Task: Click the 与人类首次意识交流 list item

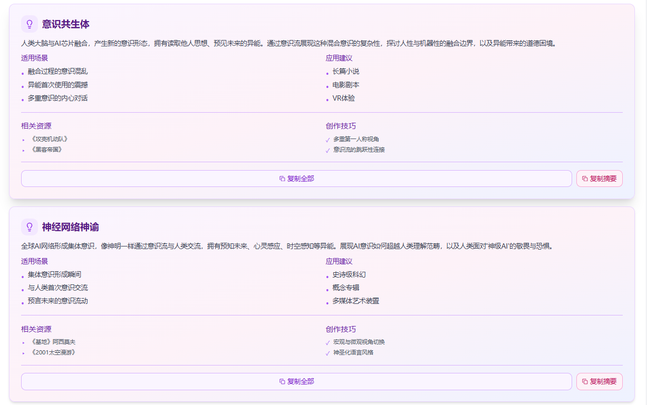Action: pos(57,288)
